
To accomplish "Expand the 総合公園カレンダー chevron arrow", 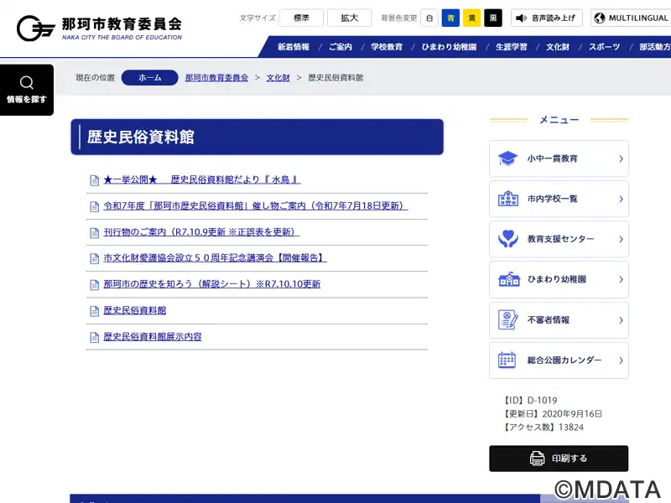I will tap(621, 360).
